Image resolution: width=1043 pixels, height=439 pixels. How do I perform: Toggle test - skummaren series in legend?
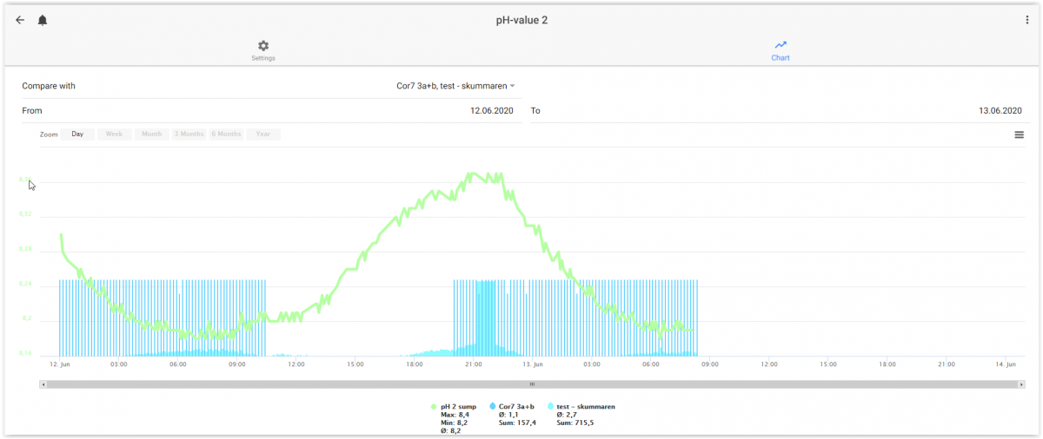pos(581,406)
